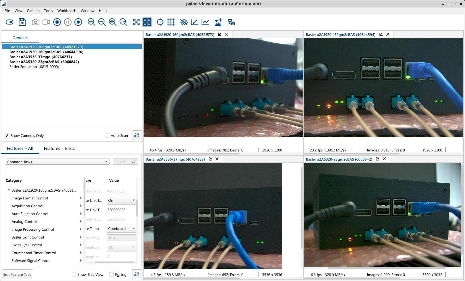Open the histogram view icon
Viewport: 465px width, 281px height.
tap(205, 22)
